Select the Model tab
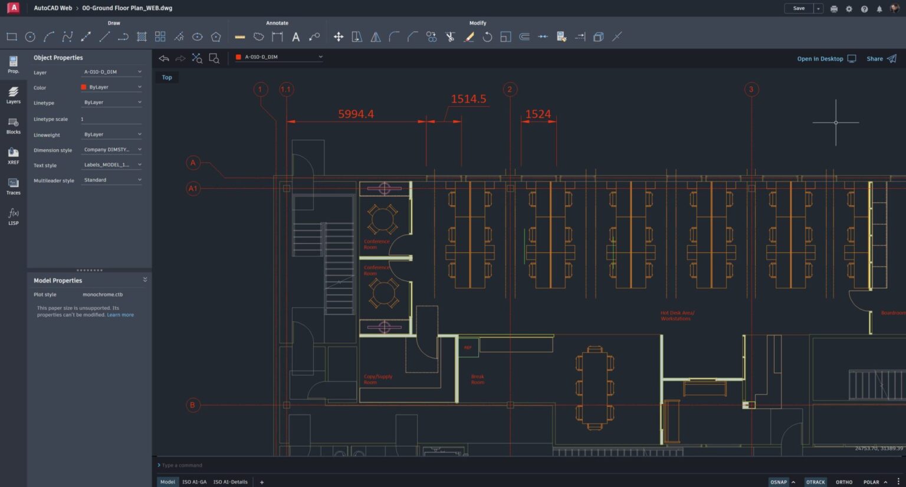Viewport: 906px width, 487px height. 167,482
